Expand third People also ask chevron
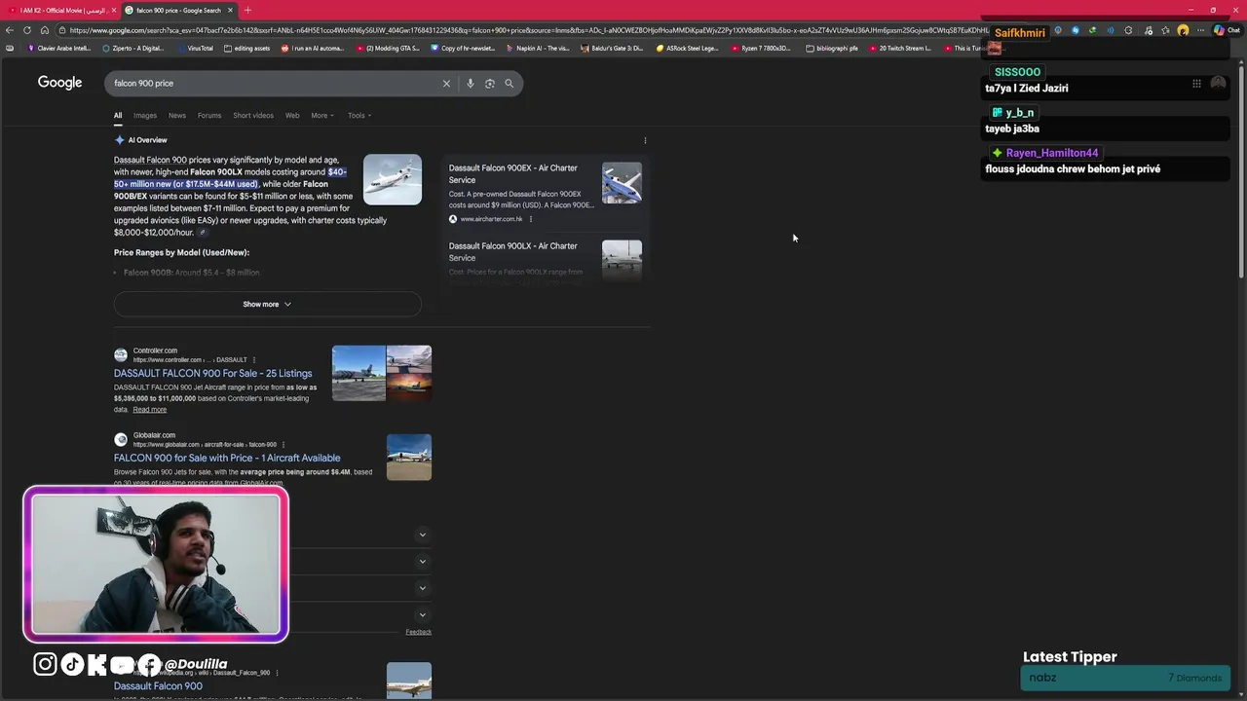This screenshot has width=1247, height=701. tap(422, 588)
